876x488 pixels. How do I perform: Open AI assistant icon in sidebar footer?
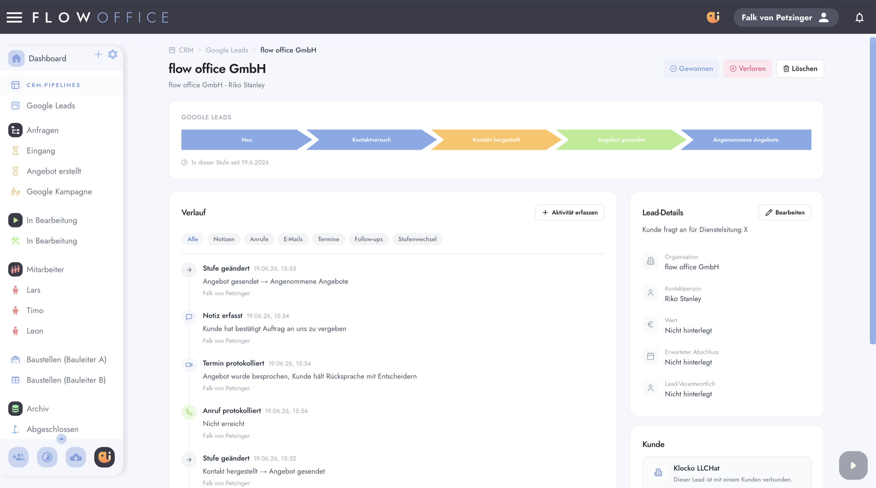click(104, 457)
